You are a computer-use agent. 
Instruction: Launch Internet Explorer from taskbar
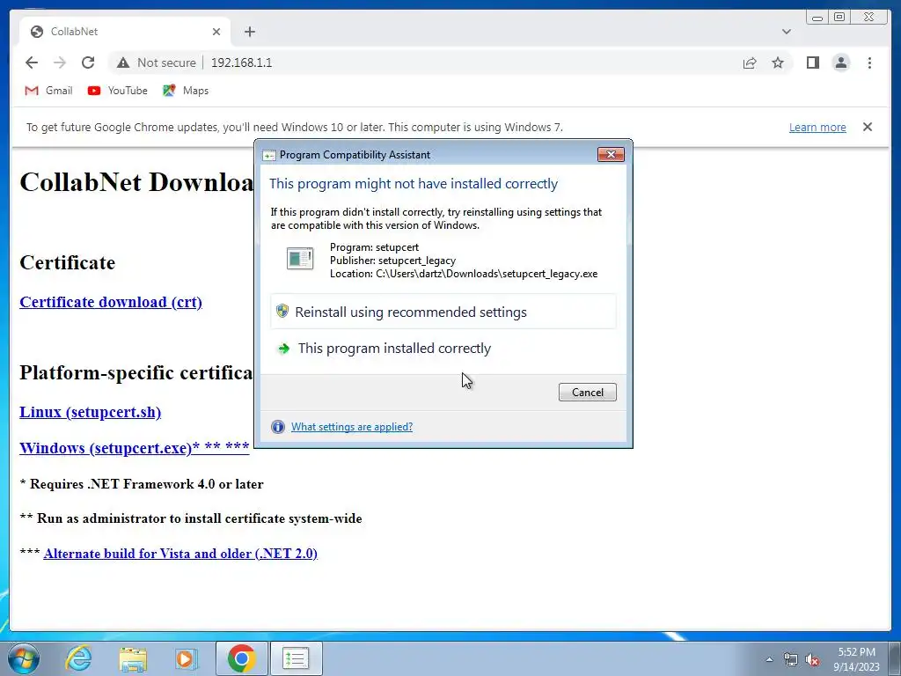(x=78, y=658)
